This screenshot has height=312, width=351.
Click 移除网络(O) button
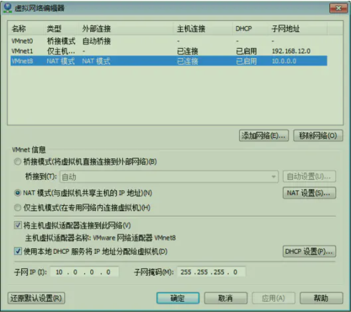(x=318, y=136)
